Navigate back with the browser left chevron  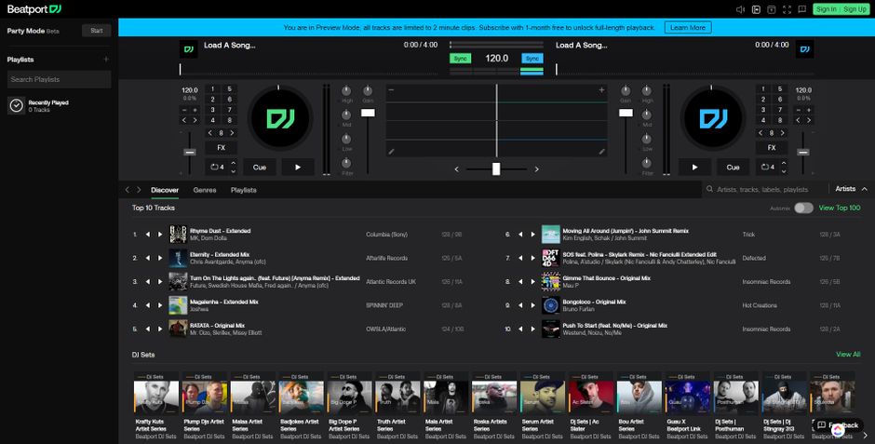coord(128,190)
